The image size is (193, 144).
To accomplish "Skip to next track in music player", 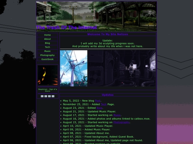I will tap(53, 96).
